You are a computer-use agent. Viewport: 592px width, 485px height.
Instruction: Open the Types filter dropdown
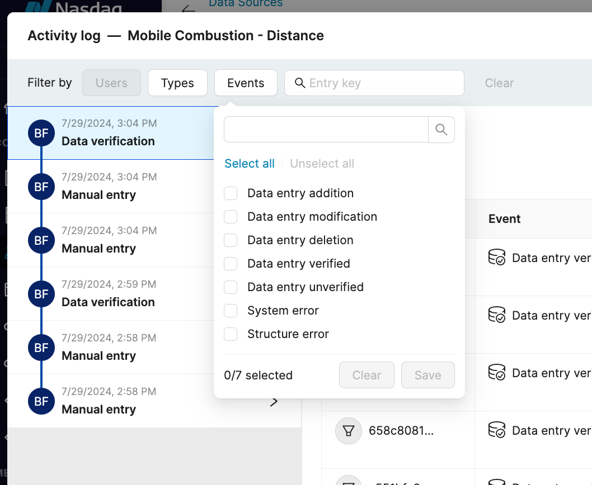pos(177,83)
